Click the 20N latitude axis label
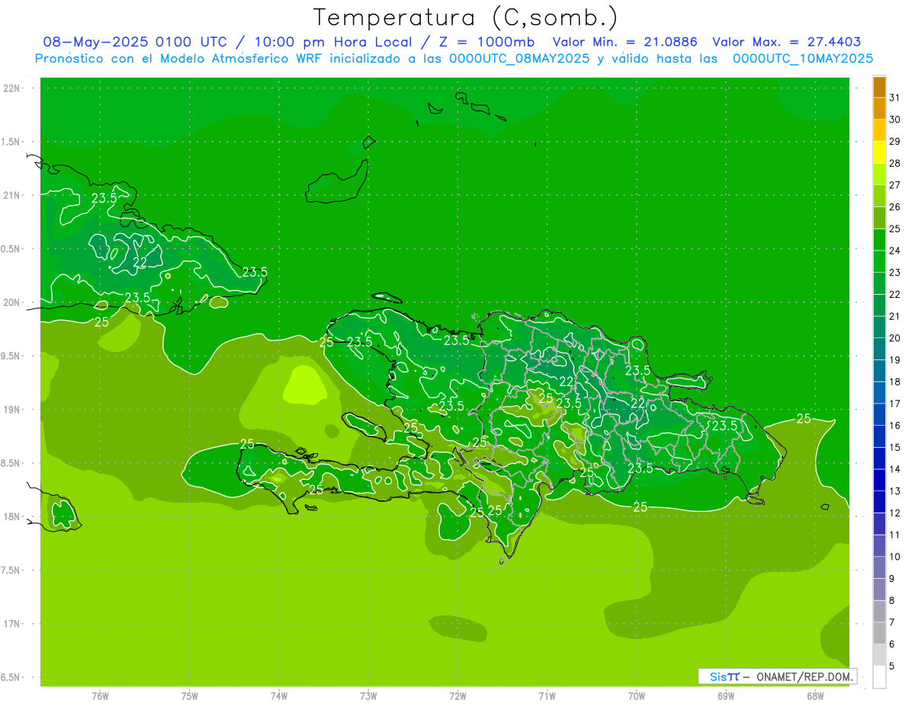Image resolution: width=915 pixels, height=706 pixels. (x=12, y=302)
